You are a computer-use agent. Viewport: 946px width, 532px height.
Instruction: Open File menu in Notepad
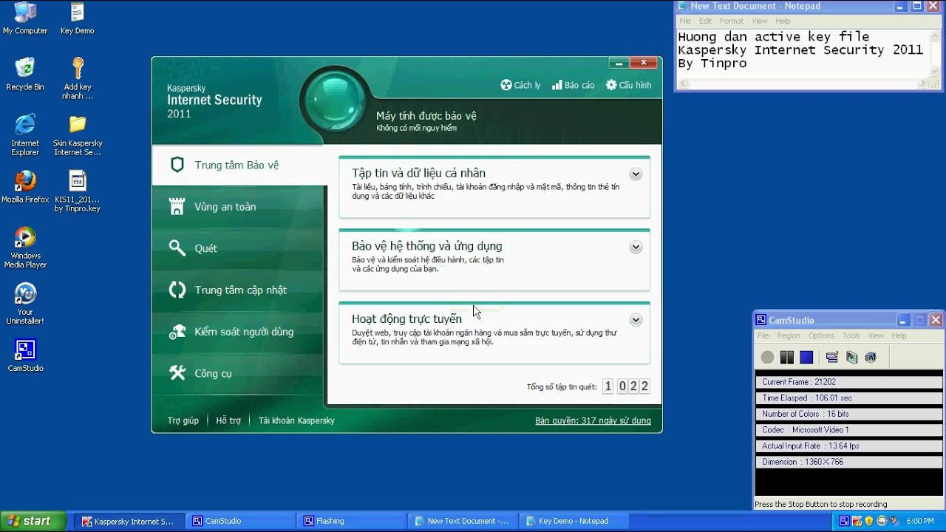[x=684, y=21]
